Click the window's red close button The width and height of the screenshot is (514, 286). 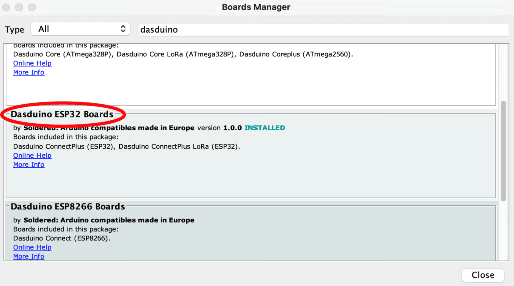click(6, 7)
